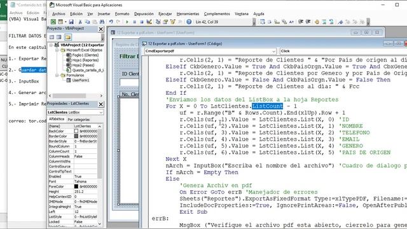The width and height of the screenshot is (407, 229).
Task: Run the macro with the green play icon
Action: 127,22
